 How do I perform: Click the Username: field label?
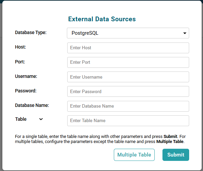point(26,76)
